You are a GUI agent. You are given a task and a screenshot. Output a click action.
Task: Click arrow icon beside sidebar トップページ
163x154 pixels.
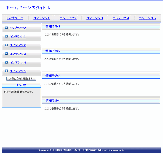pos(6,28)
